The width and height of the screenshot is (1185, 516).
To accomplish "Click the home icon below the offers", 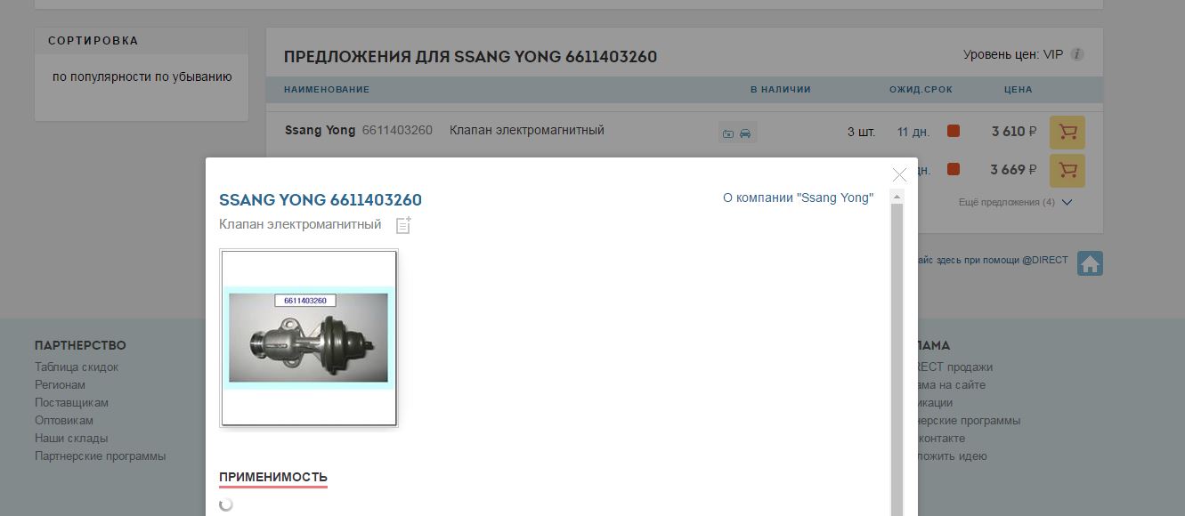I will click(1090, 263).
